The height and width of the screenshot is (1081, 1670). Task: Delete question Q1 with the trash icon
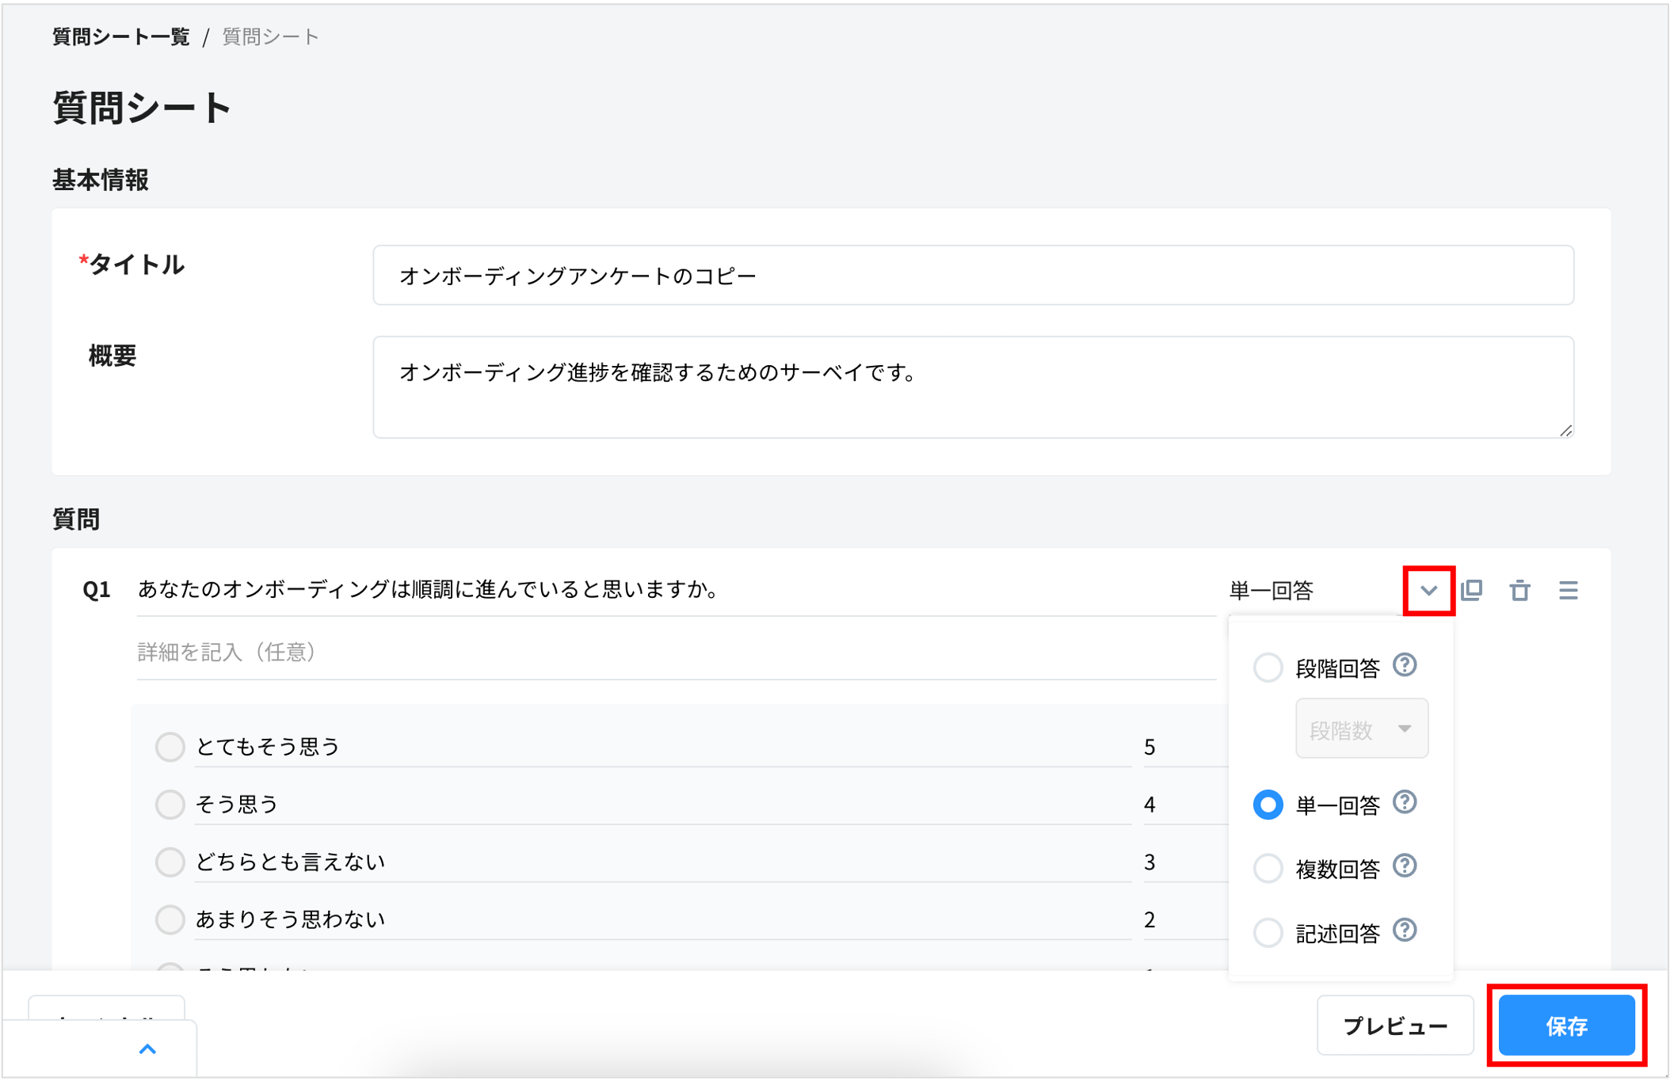coord(1519,589)
